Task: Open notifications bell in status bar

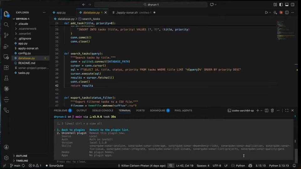Action: point(294,166)
